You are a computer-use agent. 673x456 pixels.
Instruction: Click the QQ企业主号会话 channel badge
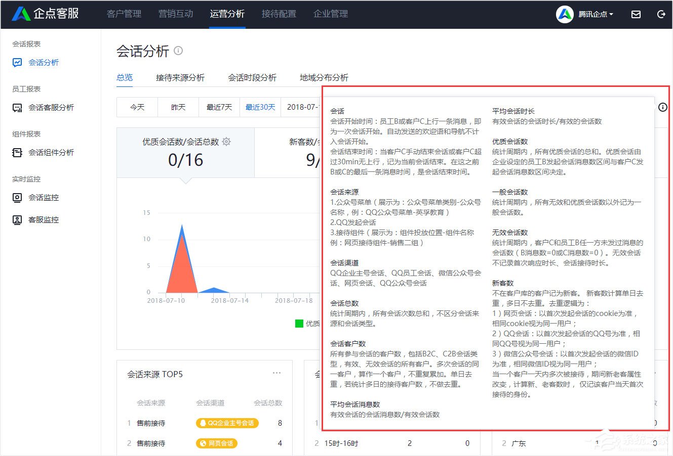coord(227,423)
